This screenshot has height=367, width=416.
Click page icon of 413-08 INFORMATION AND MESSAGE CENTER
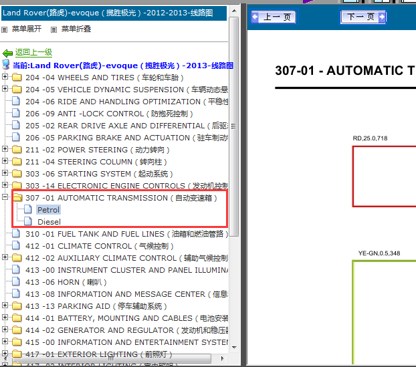pyautogui.click(x=16, y=293)
